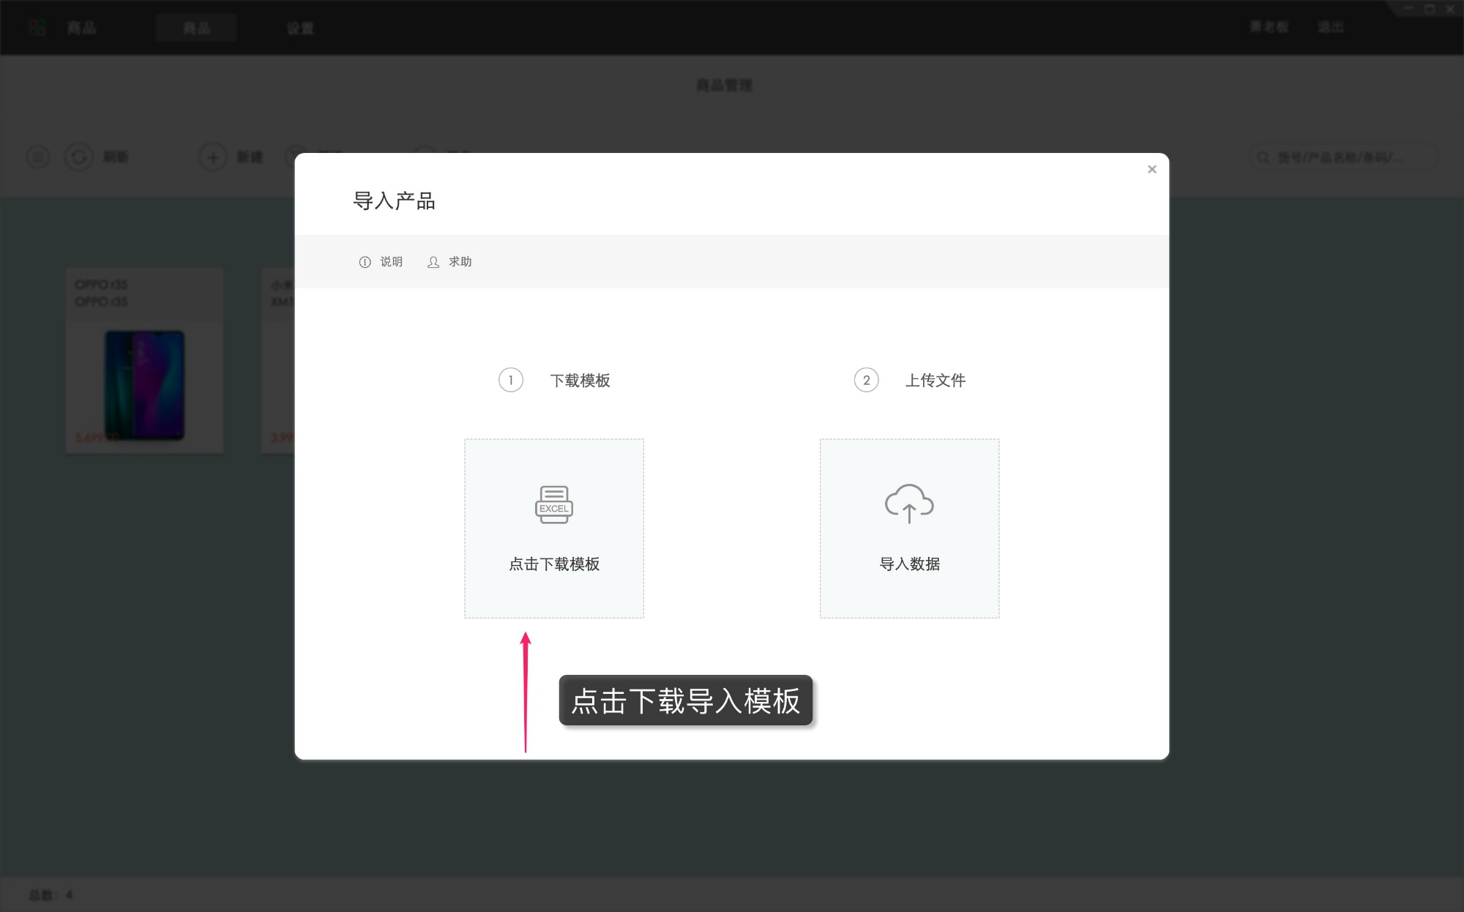Click the 点击下载模板 text label
The width and height of the screenshot is (1464, 912).
click(554, 564)
